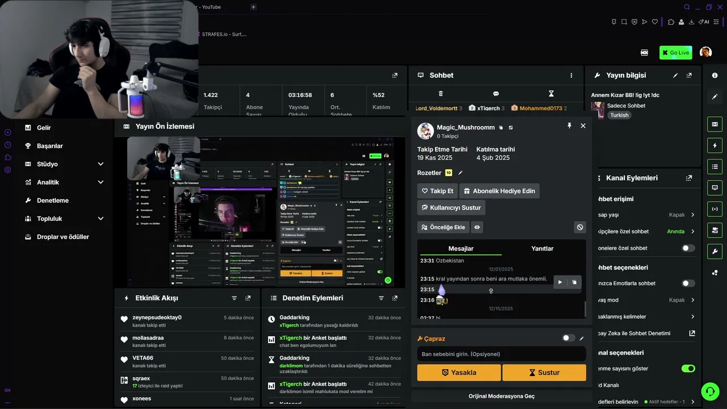Viewport: 727px width, 409px height.
Task: Click Abonelik Hediye Edin button
Action: (x=499, y=191)
